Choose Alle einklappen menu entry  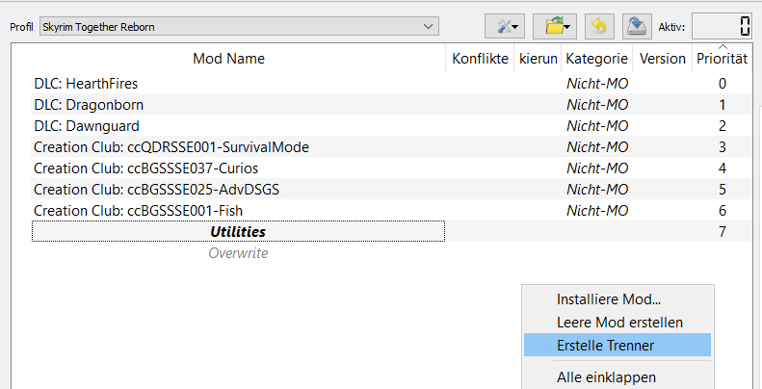(x=617, y=376)
